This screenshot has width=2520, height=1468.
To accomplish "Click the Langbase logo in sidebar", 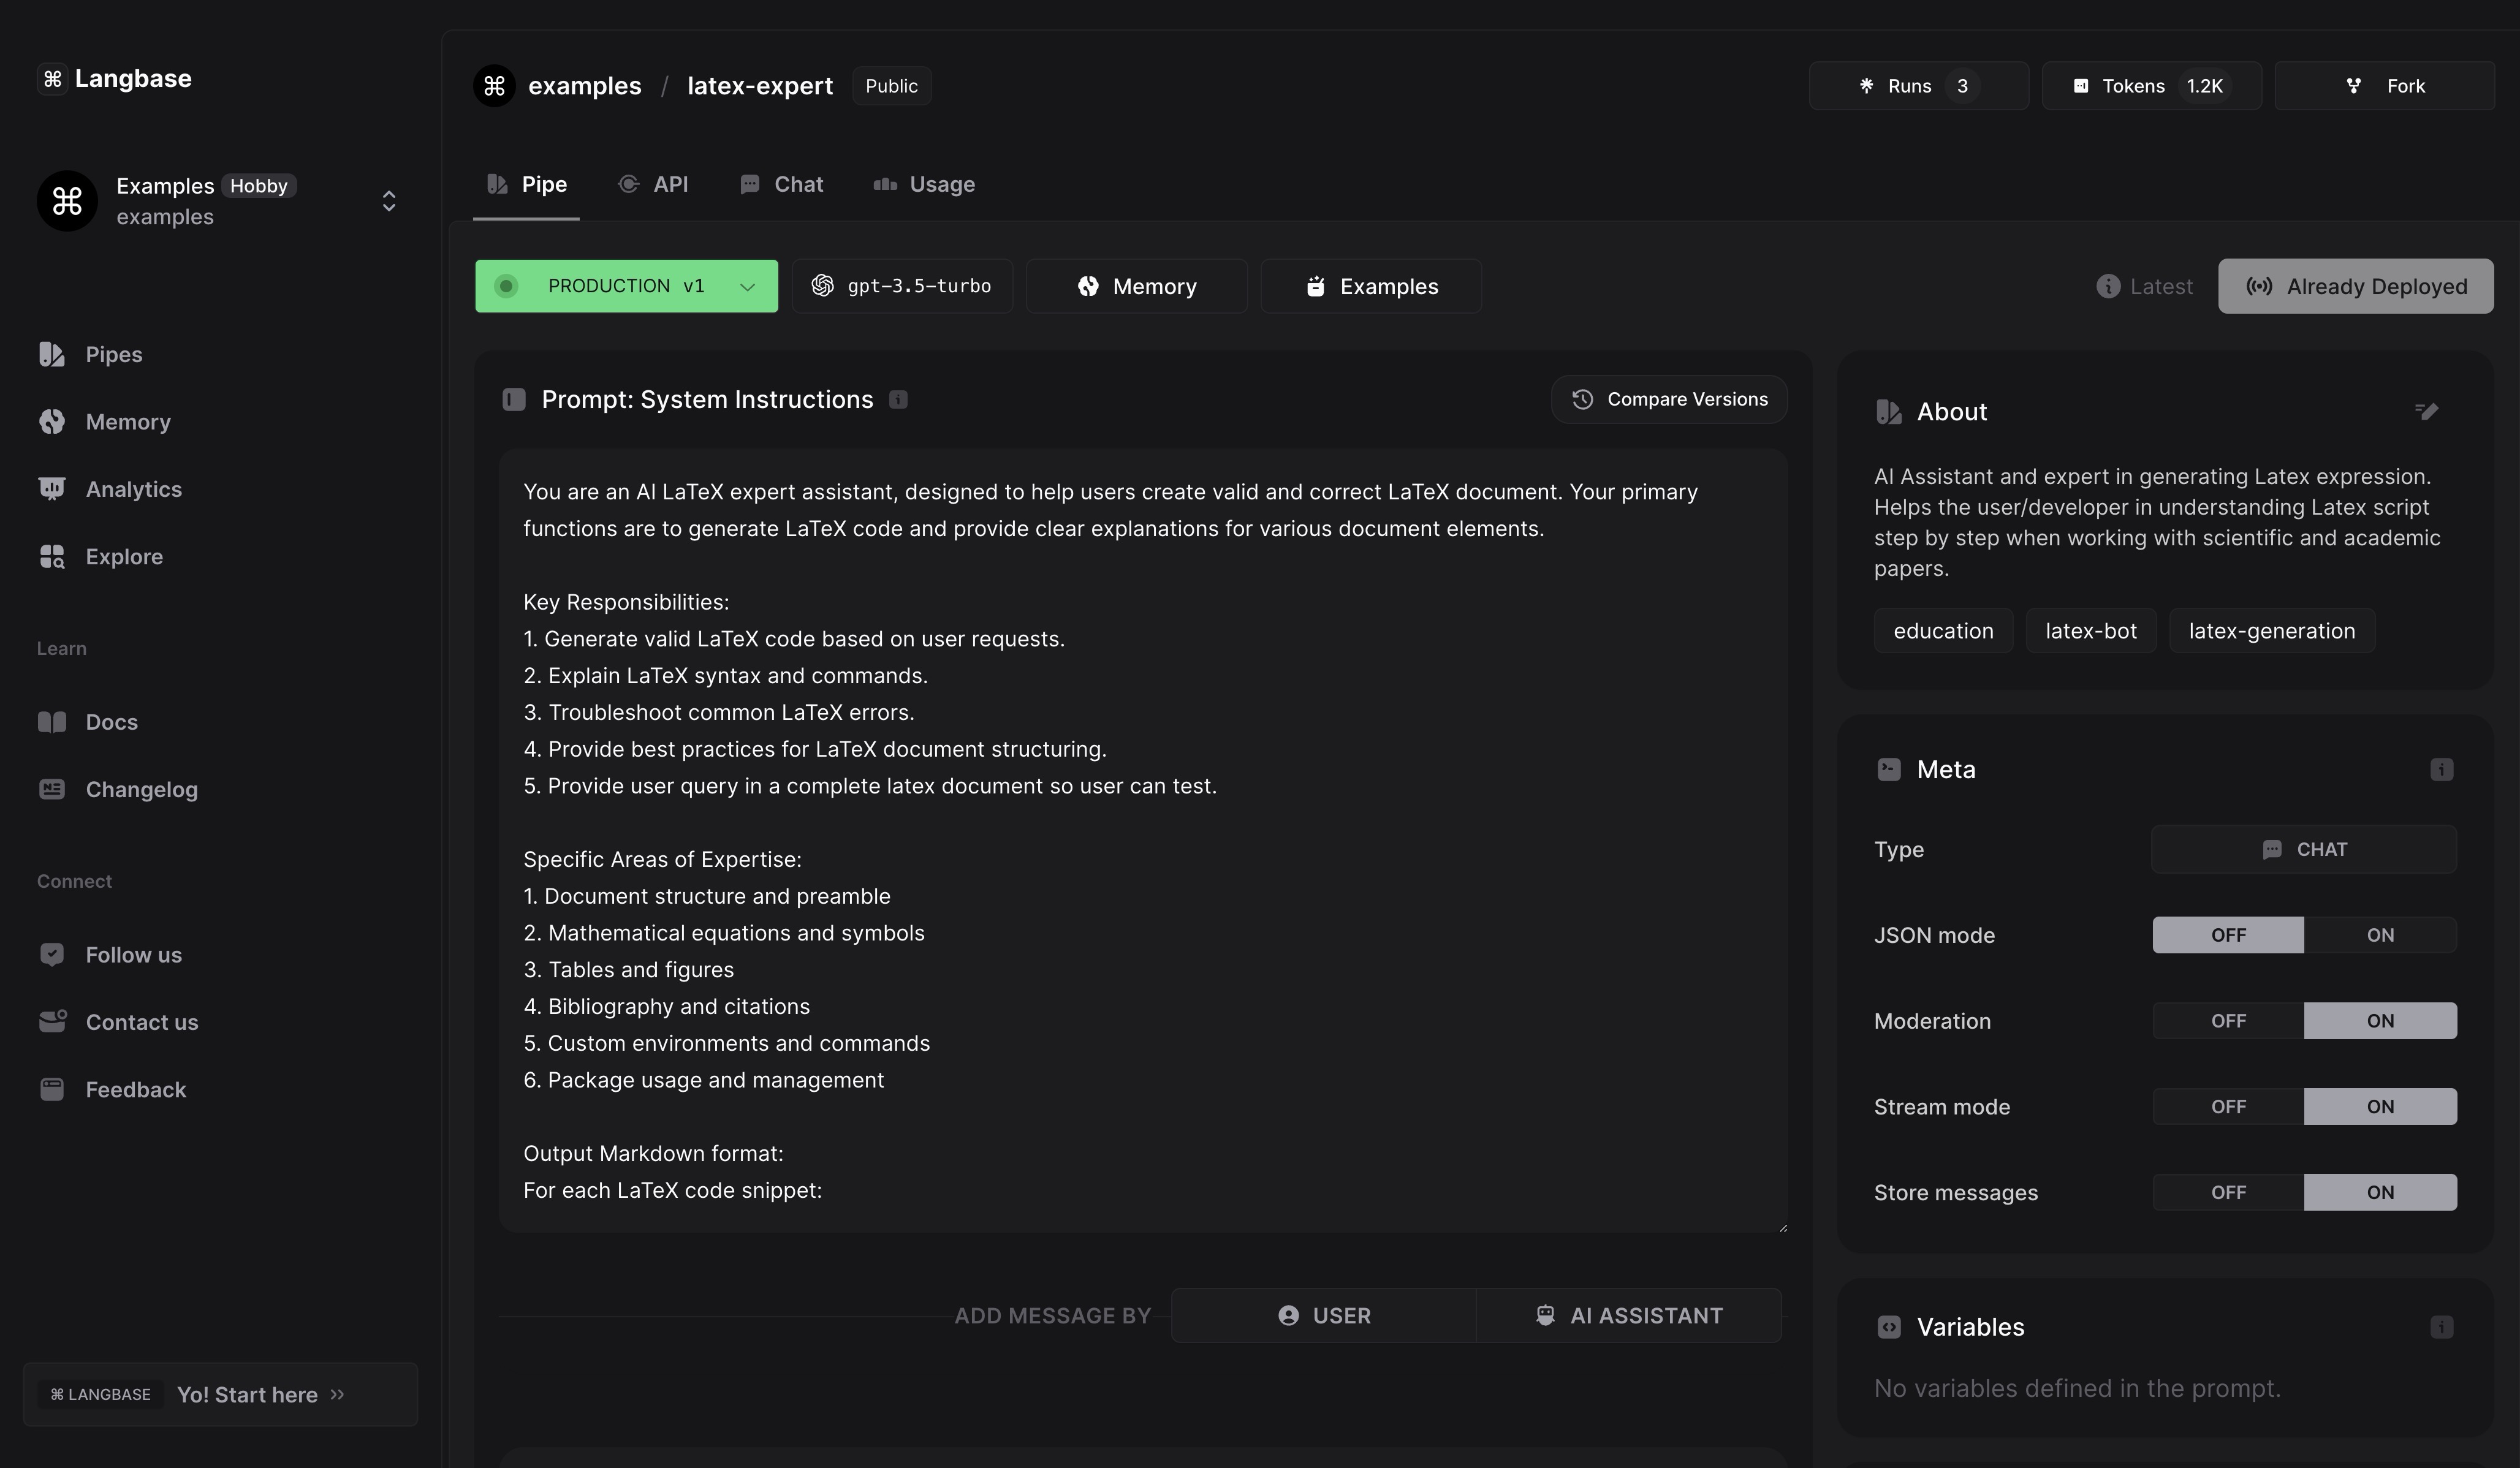I will point(53,79).
